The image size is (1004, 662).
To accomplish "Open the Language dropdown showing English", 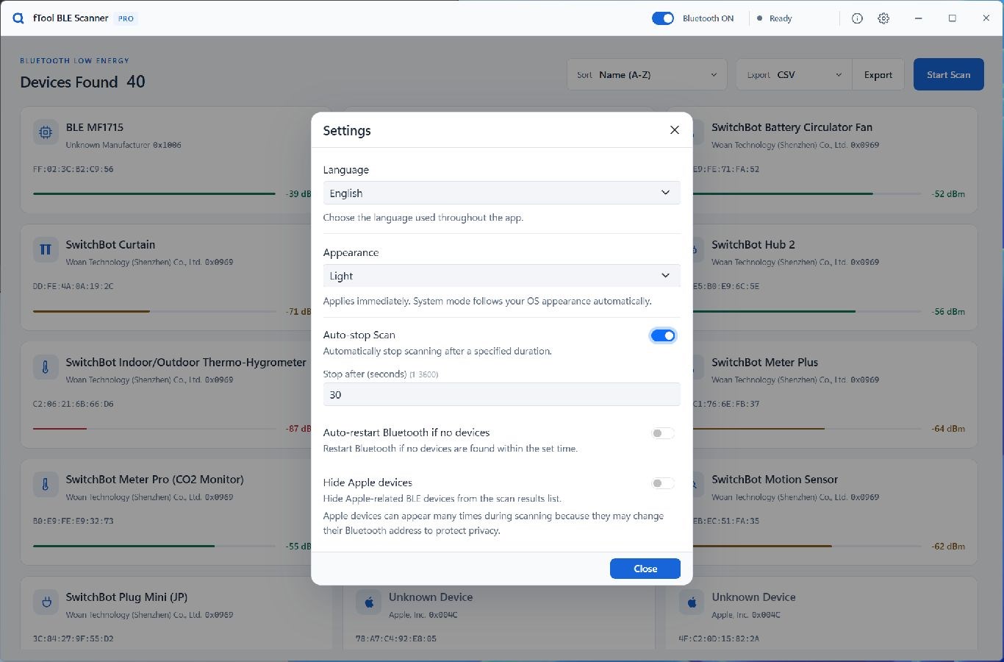I will tap(502, 193).
